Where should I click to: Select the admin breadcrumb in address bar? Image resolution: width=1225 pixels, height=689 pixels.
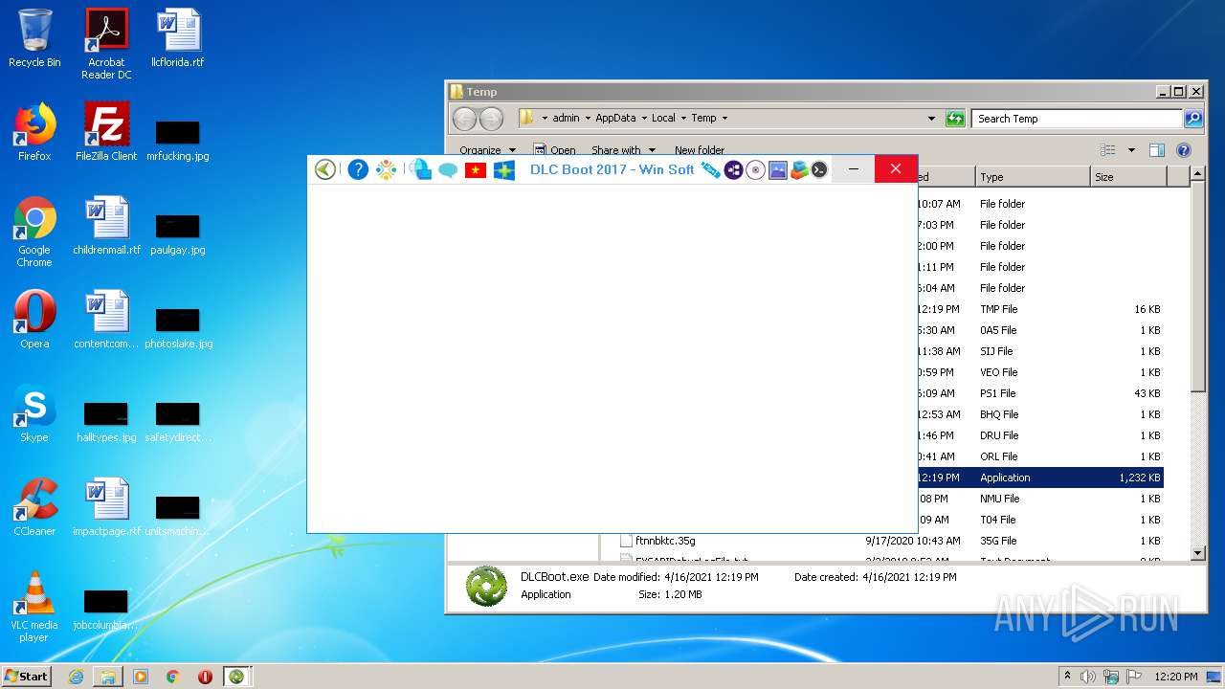[x=566, y=118]
